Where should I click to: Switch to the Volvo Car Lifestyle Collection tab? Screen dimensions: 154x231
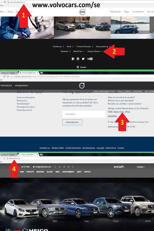(29, 73)
